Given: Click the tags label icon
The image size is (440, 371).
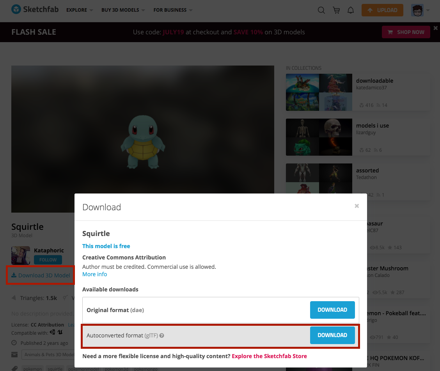Looking at the screenshot, I should tap(14, 368).
